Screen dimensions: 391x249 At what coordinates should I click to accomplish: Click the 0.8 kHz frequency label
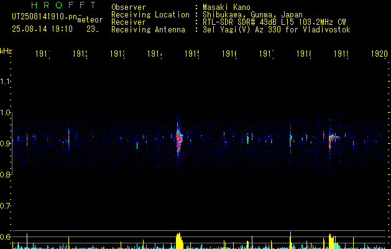point(6,174)
